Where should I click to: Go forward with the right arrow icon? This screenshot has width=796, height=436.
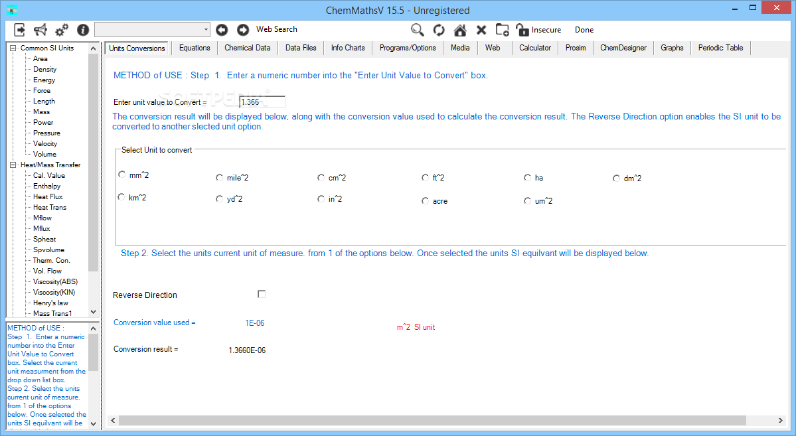243,30
